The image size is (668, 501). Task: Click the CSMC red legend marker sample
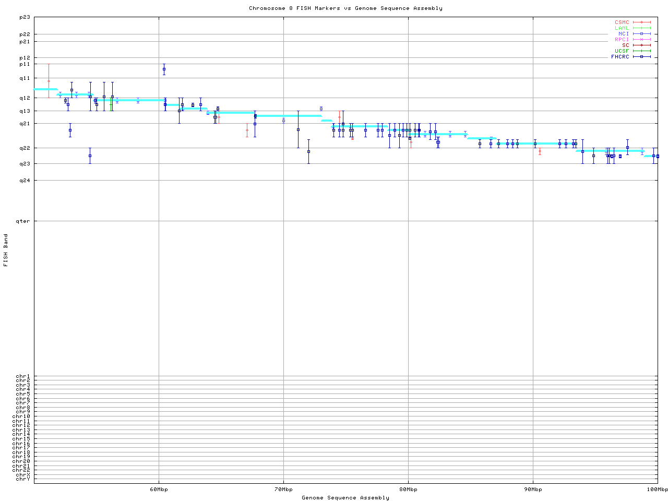(x=641, y=22)
